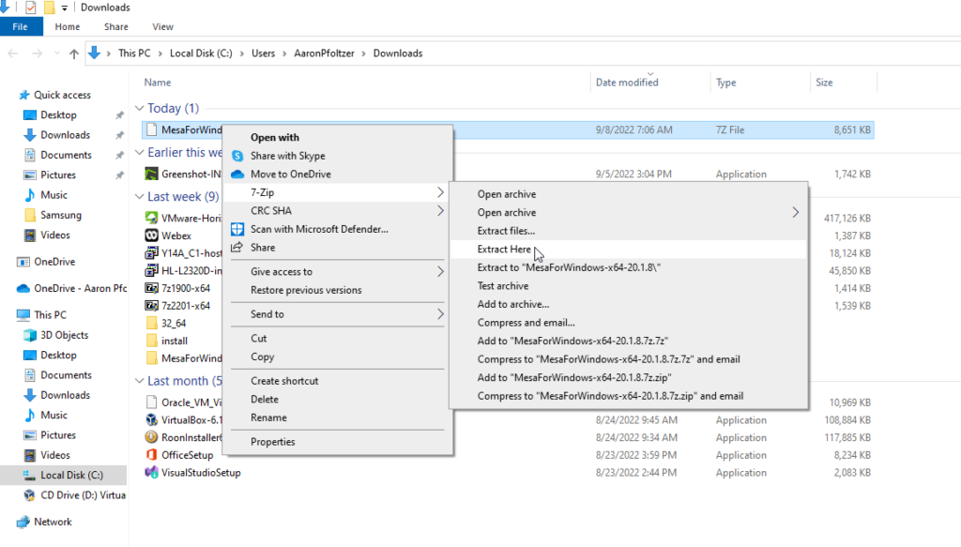Choose Delete in the context menu
The height and width of the screenshot is (547, 961).
coord(337,400)
